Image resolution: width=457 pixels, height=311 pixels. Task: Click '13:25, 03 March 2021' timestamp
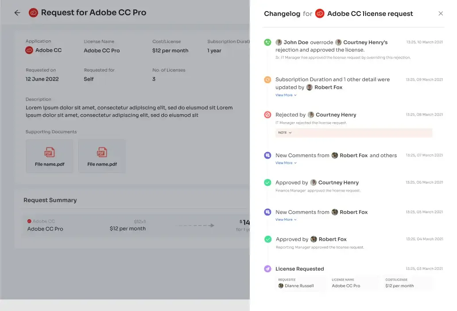point(424,269)
